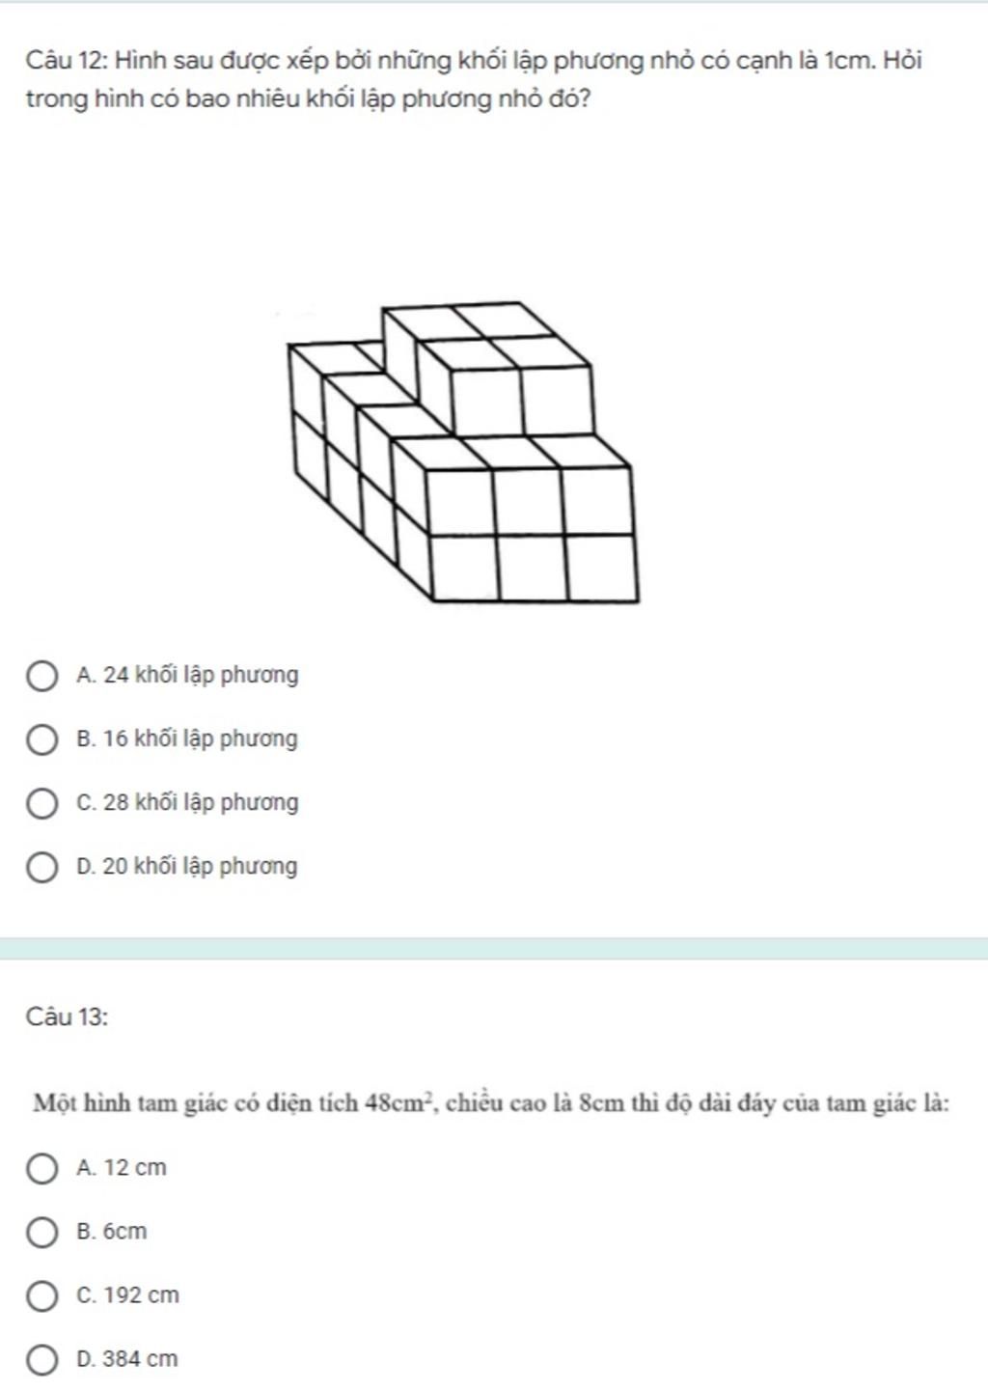The width and height of the screenshot is (988, 1392).
Task: Click the label text 'C. 28 khối lập phương'
Action: (187, 803)
